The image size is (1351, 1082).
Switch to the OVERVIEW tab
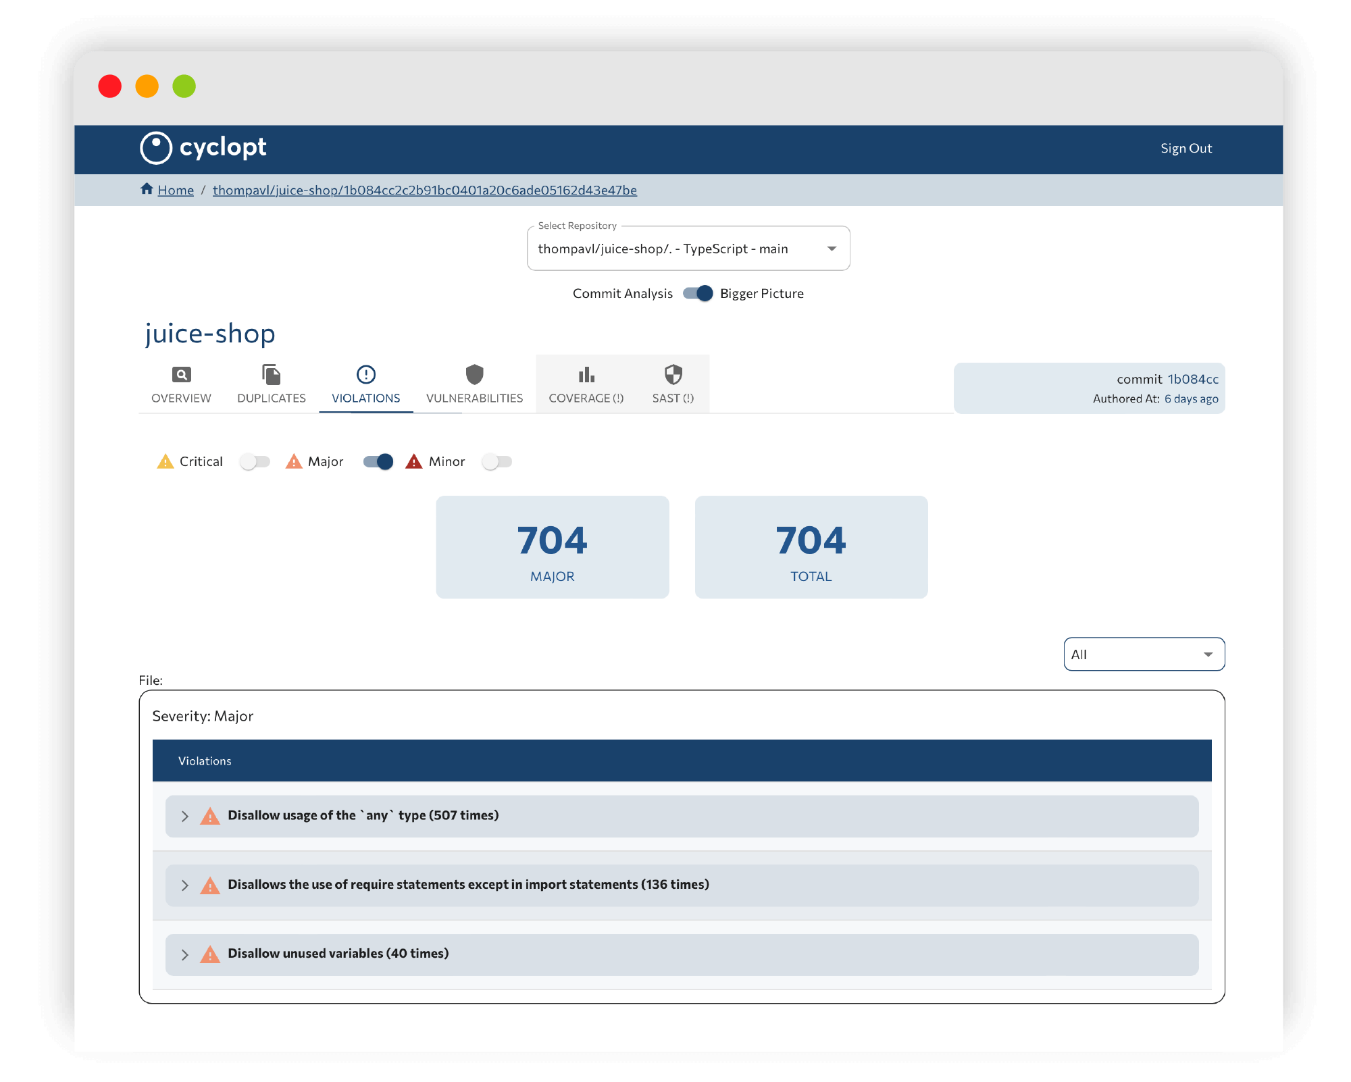click(x=181, y=384)
